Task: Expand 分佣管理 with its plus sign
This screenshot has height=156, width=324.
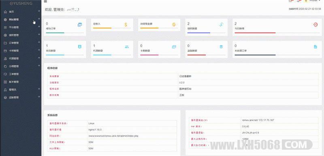Action: [39, 65]
